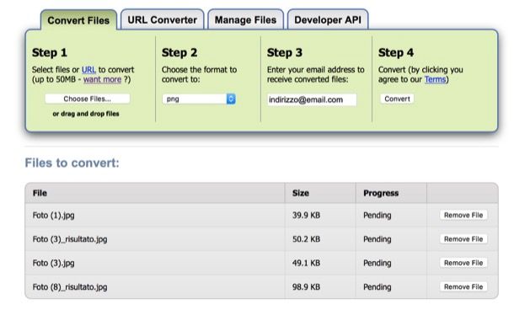Image resolution: width=514 pixels, height=315 pixels.
Task: Click the Choose Files... button
Action: click(x=87, y=99)
